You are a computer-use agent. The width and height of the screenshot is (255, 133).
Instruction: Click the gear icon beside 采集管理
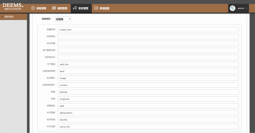pos(33,8)
